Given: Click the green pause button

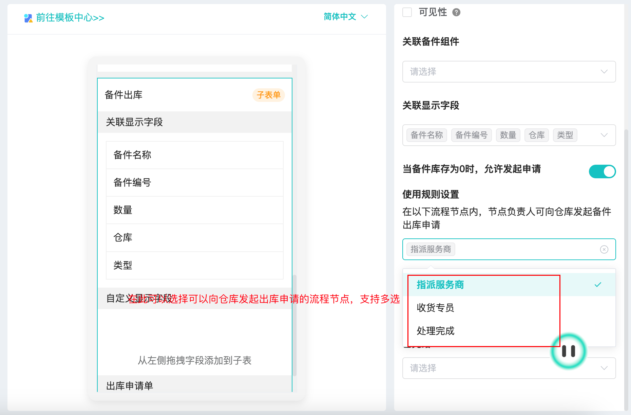Looking at the screenshot, I should coord(569,351).
